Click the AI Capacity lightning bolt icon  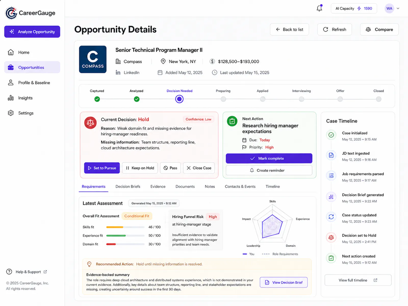click(x=359, y=8)
